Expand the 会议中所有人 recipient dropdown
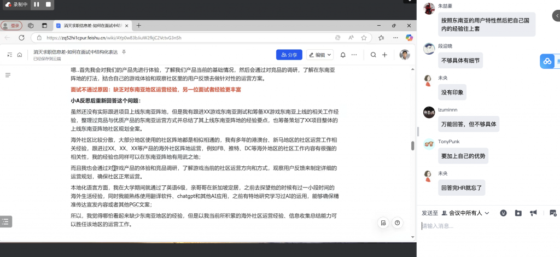The height and width of the screenshot is (257, 560). 467,213
